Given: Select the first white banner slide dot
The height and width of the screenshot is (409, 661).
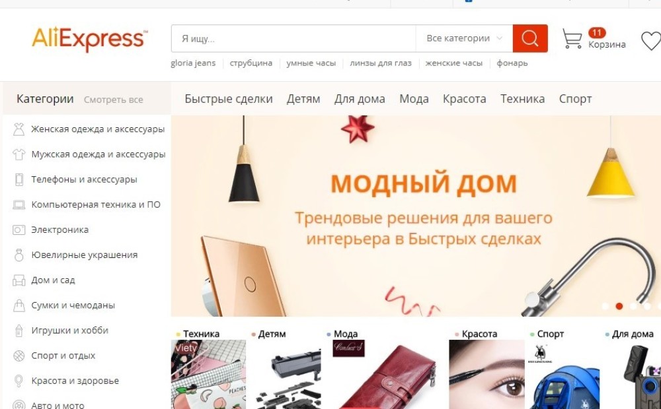Looking at the screenshot, I should coord(605,306).
